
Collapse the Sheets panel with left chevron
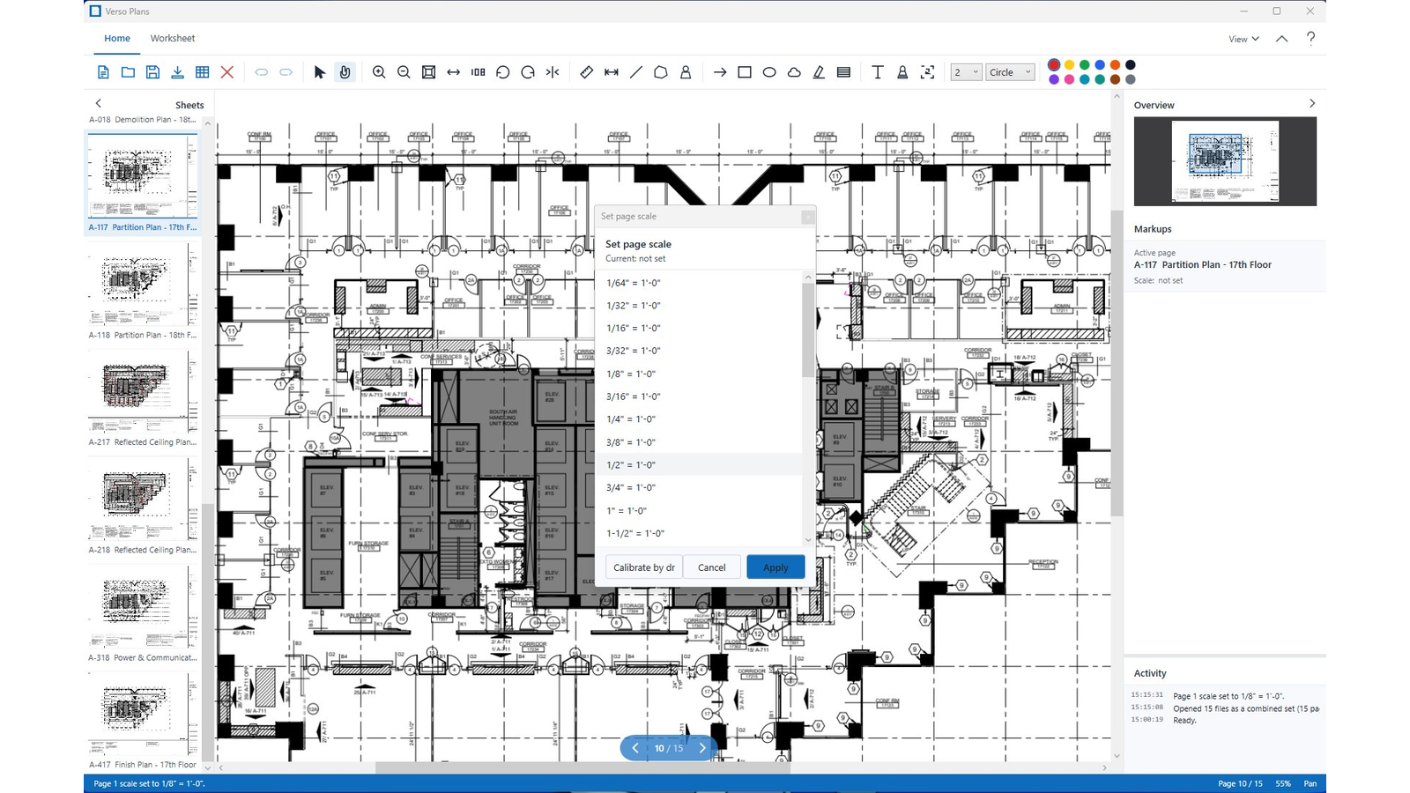point(99,104)
